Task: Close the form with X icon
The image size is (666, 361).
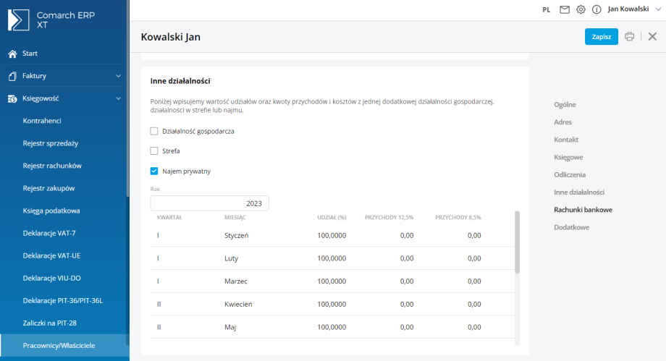Action: point(652,37)
